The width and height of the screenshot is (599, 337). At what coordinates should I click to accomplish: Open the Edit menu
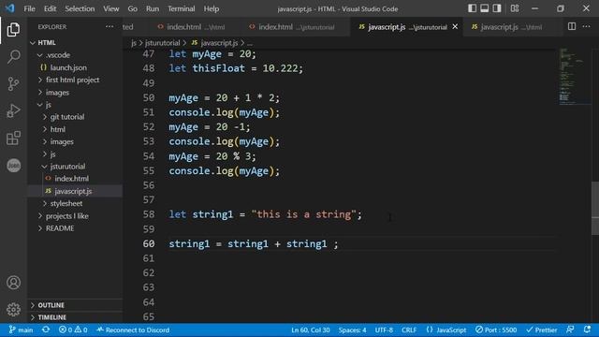(50, 8)
